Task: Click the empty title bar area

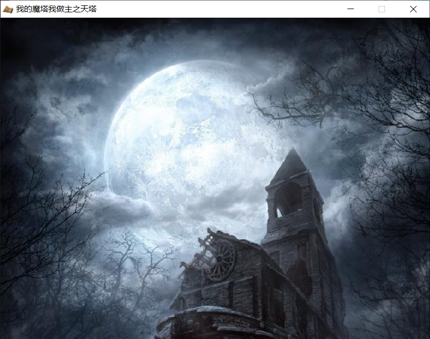Action: pos(214,9)
